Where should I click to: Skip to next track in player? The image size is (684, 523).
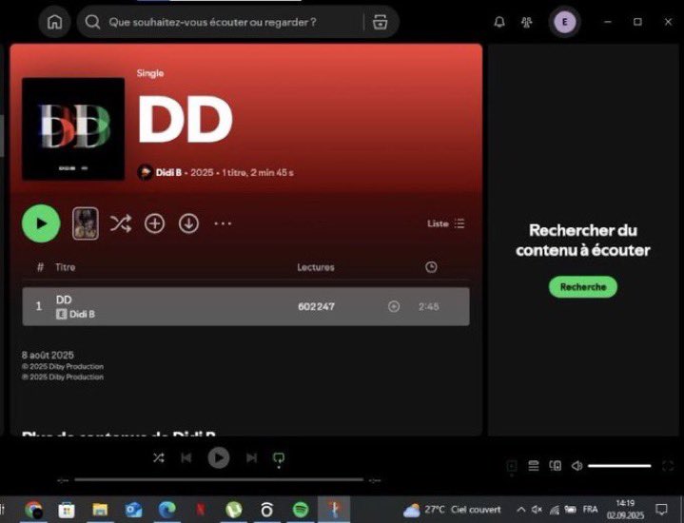click(251, 457)
